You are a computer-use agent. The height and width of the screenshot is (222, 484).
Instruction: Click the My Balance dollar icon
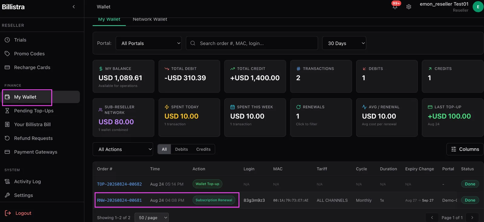pyautogui.click(x=101, y=69)
